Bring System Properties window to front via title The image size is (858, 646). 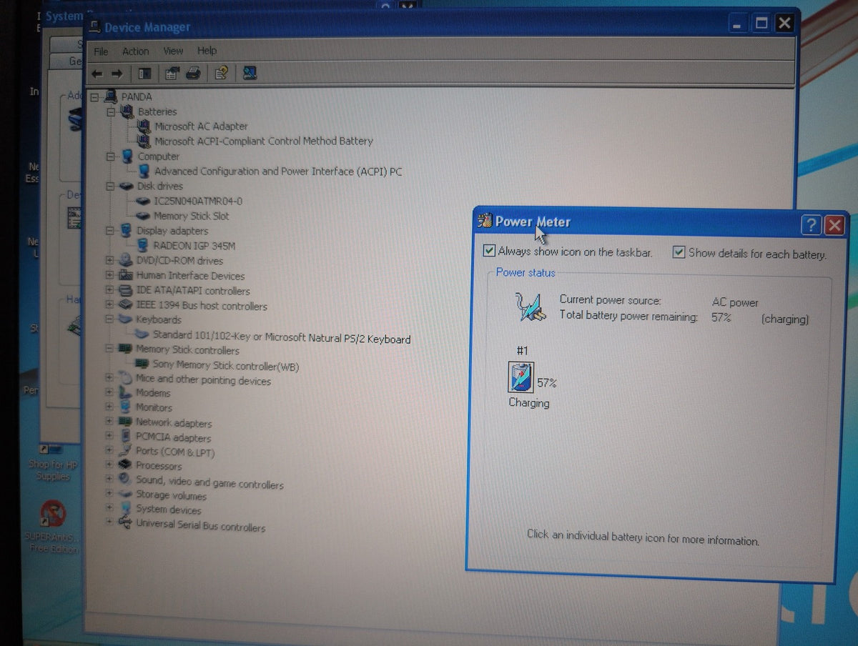coord(66,15)
